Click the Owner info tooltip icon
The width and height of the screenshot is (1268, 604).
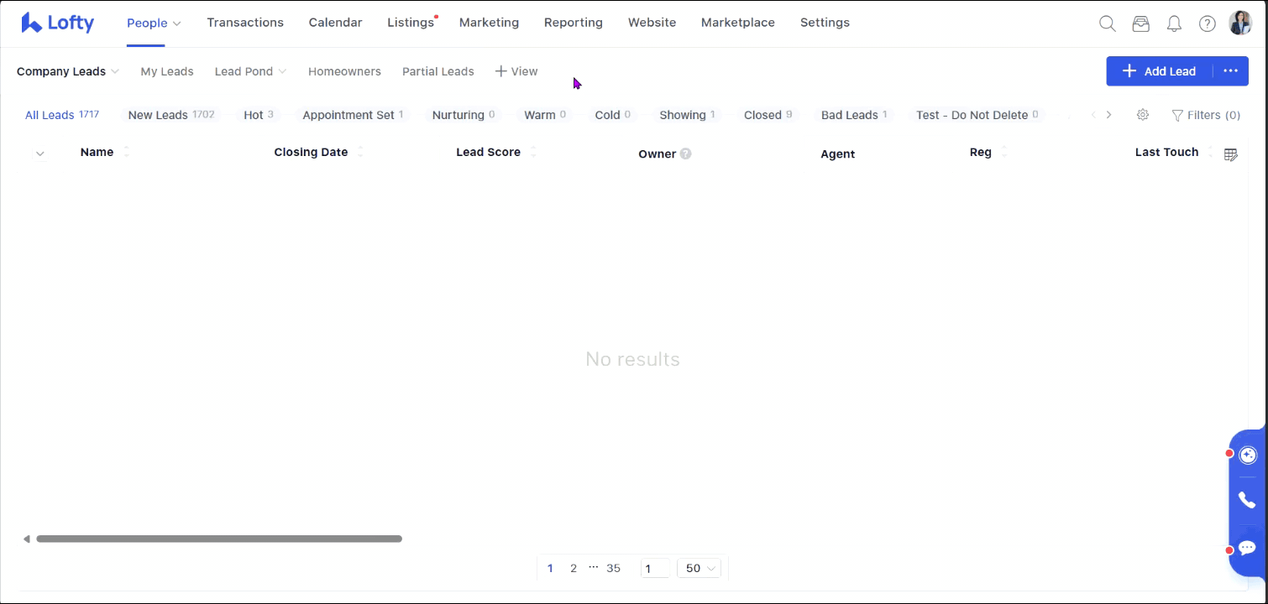tap(686, 154)
